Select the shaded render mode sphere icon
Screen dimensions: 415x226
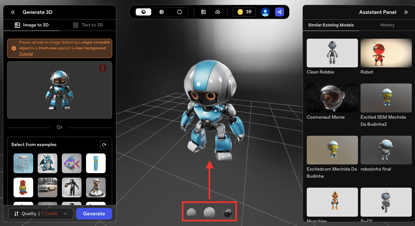click(x=143, y=12)
